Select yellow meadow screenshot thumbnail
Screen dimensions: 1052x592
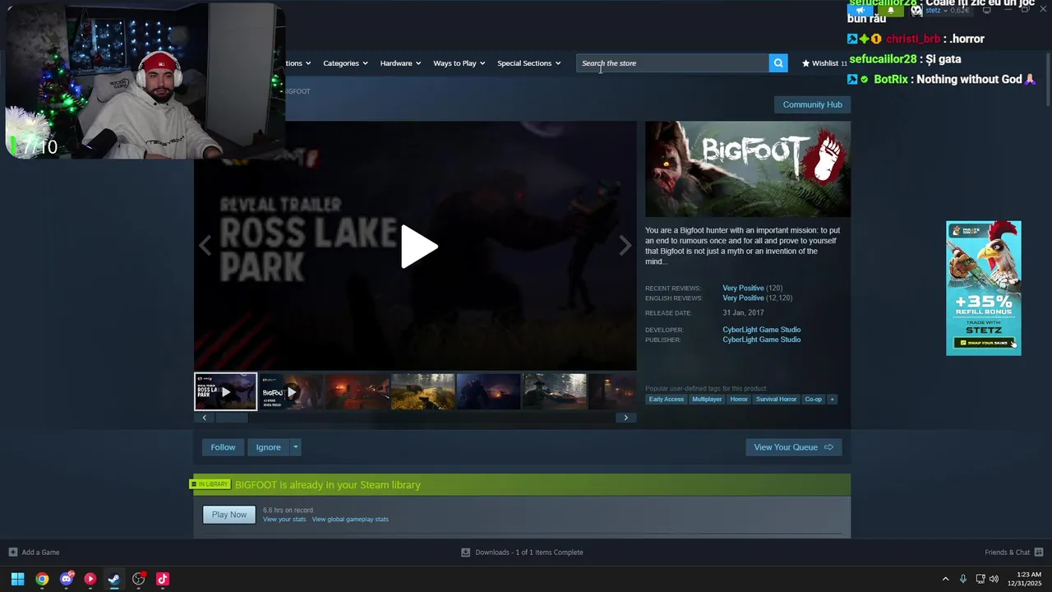(422, 391)
